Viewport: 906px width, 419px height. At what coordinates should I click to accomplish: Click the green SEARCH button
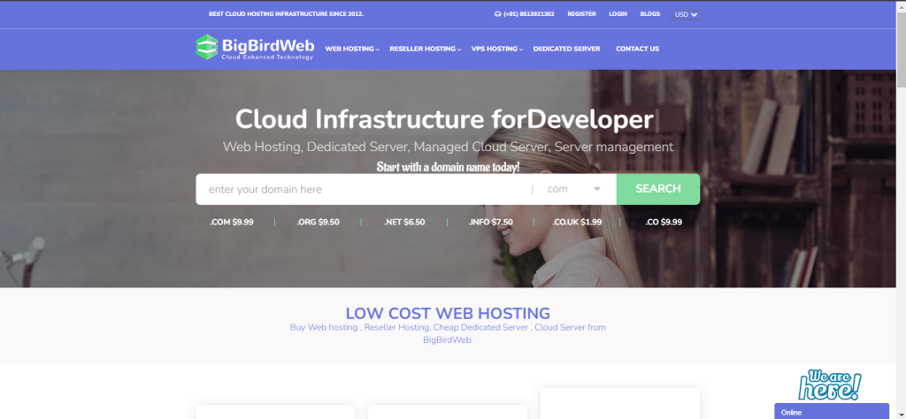pos(658,189)
